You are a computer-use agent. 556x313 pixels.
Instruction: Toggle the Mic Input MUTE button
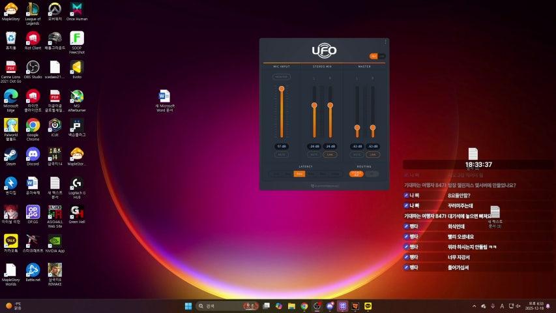tap(282, 155)
